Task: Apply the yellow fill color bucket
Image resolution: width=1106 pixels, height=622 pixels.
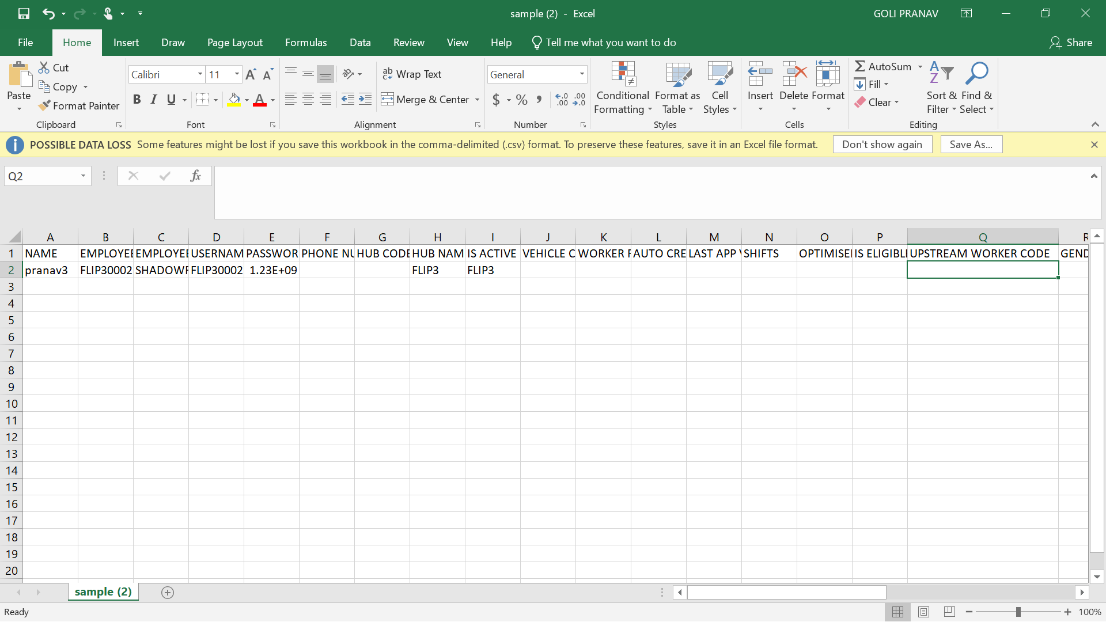Action: [234, 100]
